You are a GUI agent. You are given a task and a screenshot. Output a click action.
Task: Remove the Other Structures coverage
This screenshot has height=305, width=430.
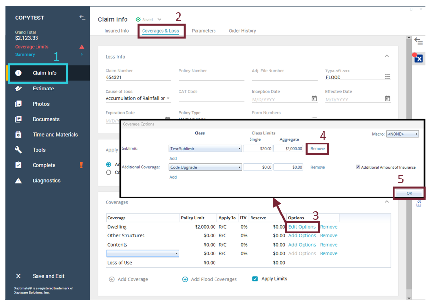(328, 235)
